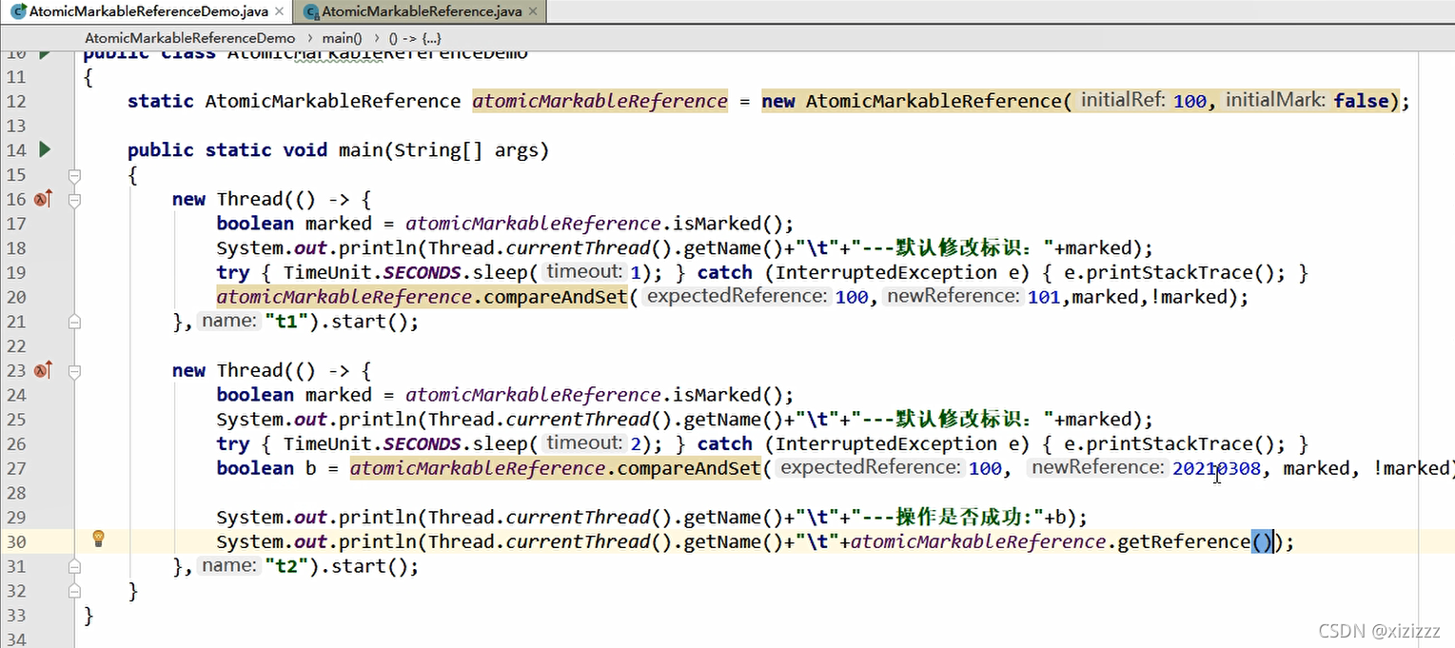Click the class icon on AtomicMarkableReference.java tab
The image size is (1455, 648).
[310, 12]
